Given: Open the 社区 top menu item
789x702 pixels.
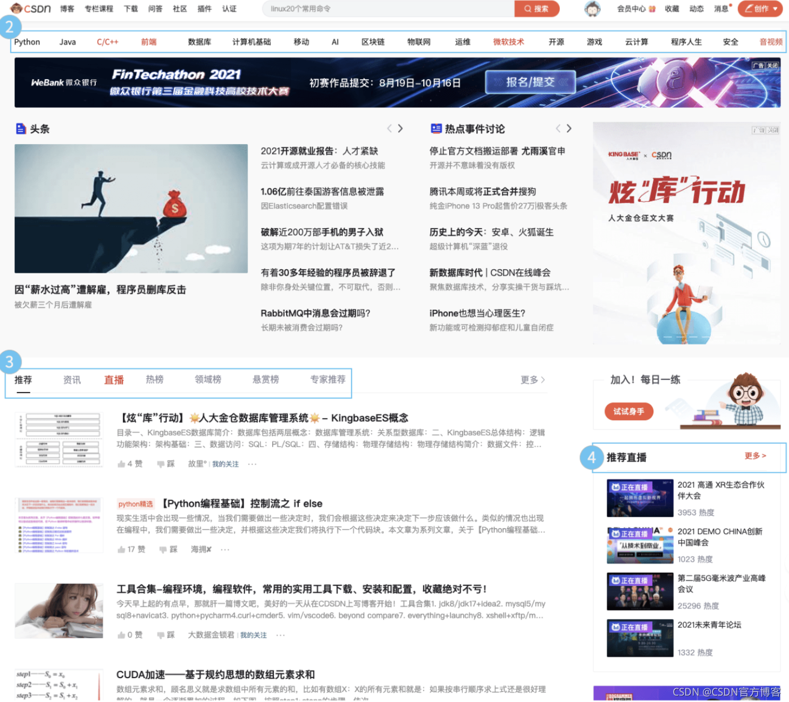Looking at the screenshot, I should pyautogui.click(x=180, y=9).
